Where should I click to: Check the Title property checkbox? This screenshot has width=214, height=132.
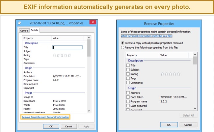tap(128, 65)
